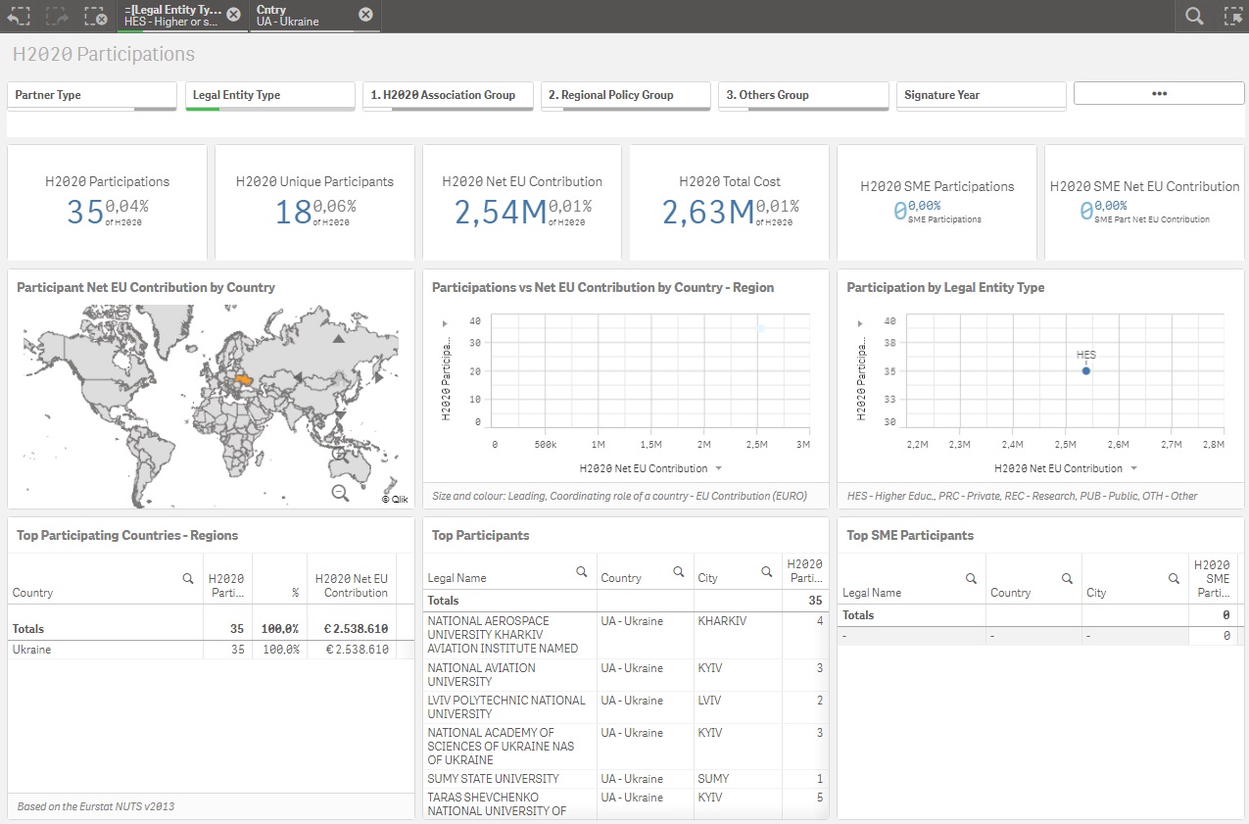Click the H2020 Total Cost 2,63M KPI

point(707,212)
